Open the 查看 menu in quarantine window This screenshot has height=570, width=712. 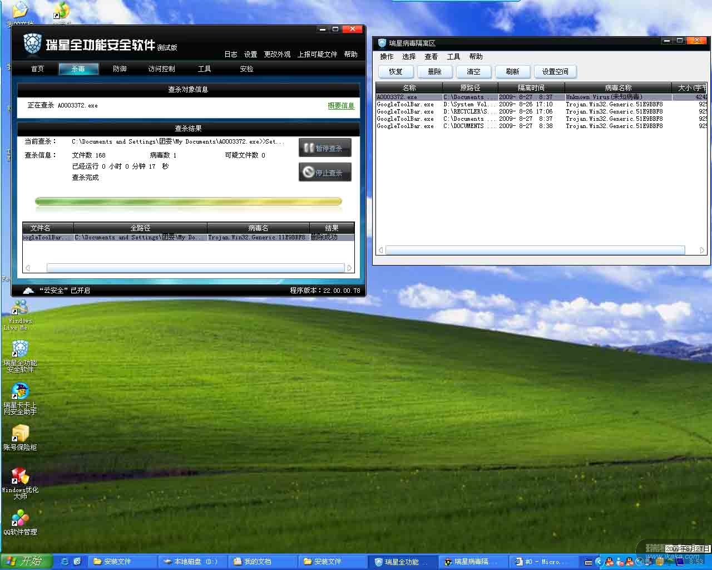[431, 57]
